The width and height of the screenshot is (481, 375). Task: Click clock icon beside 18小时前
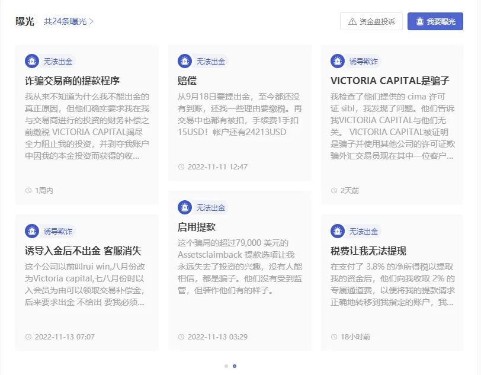pos(334,337)
